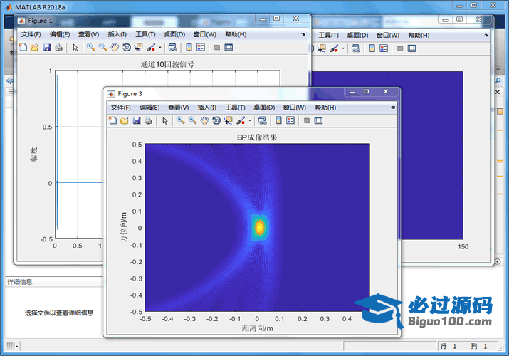Image resolution: width=509 pixels, height=356 pixels.
Task: Open 文件(F) menu in Figure 3
Action: pyautogui.click(x=121, y=108)
